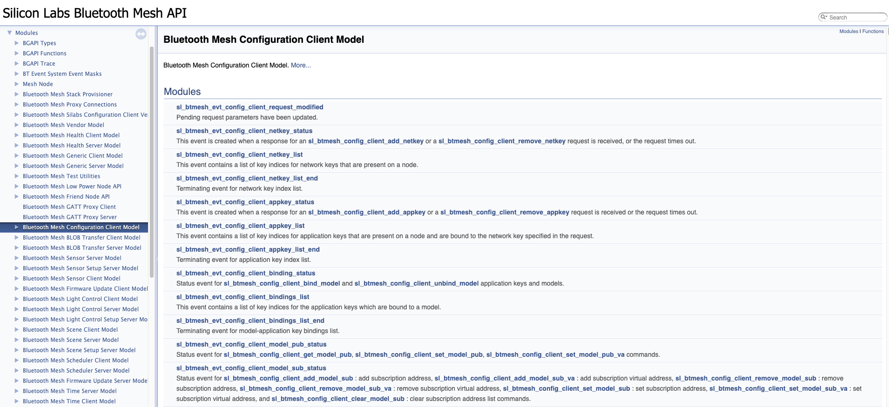Select Bluetooth Mesh Light Control Client Model

pyautogui.click(x=80, y=299)
